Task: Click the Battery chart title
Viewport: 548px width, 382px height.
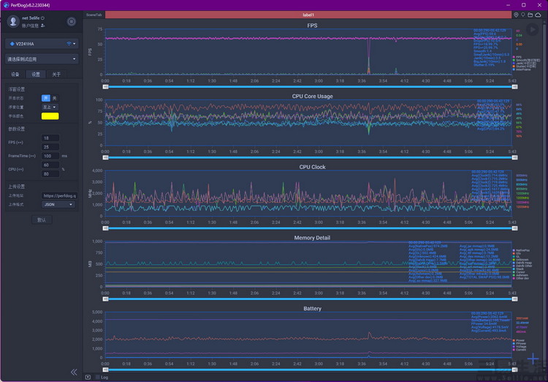Action: coord(312,309)
